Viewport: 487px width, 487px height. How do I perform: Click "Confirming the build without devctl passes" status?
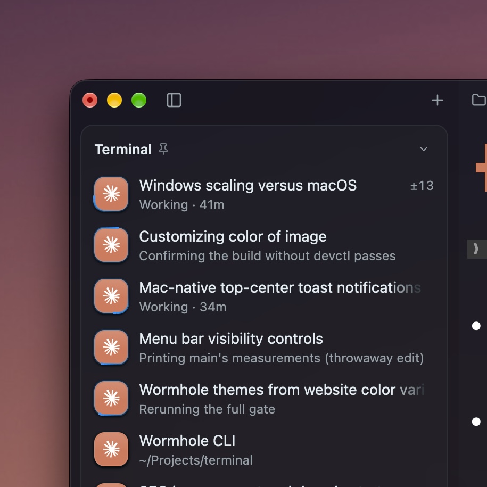pos(267,256)
